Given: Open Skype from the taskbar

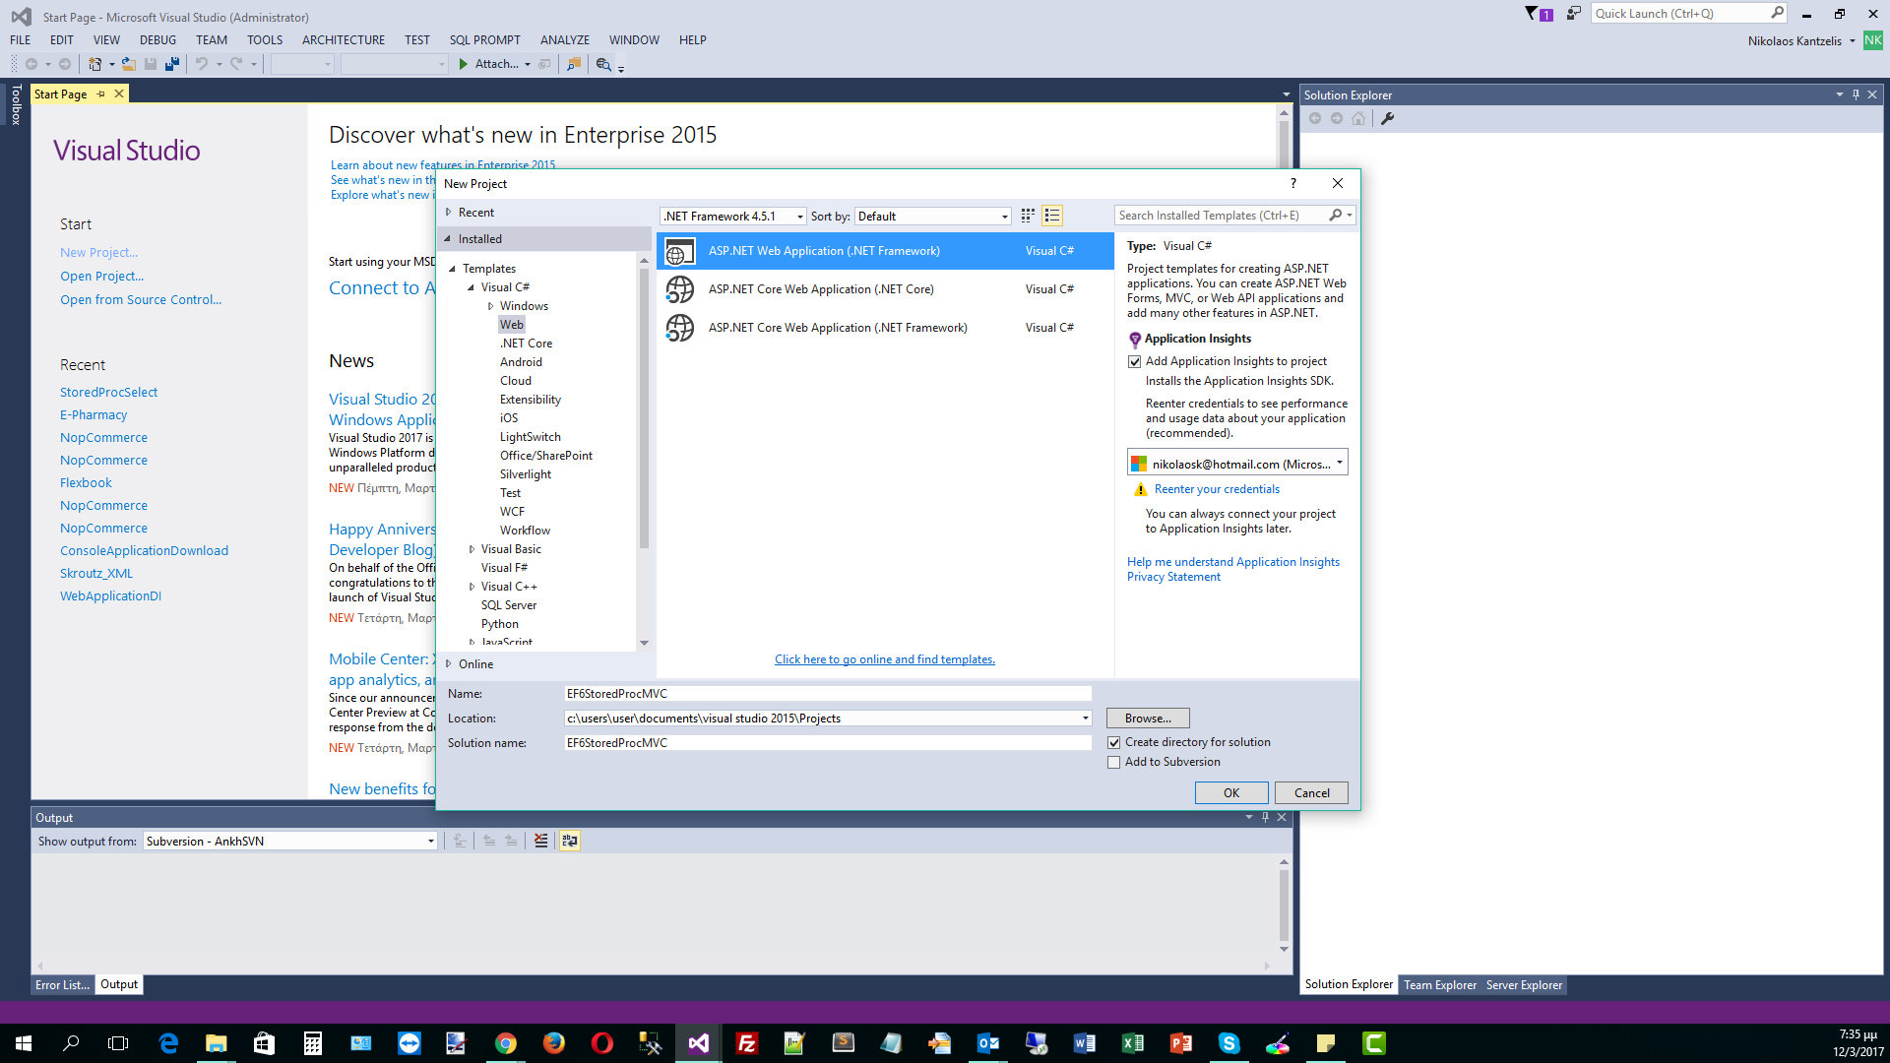Looking at the screenshot, I should click(x=1229, y=1043).
